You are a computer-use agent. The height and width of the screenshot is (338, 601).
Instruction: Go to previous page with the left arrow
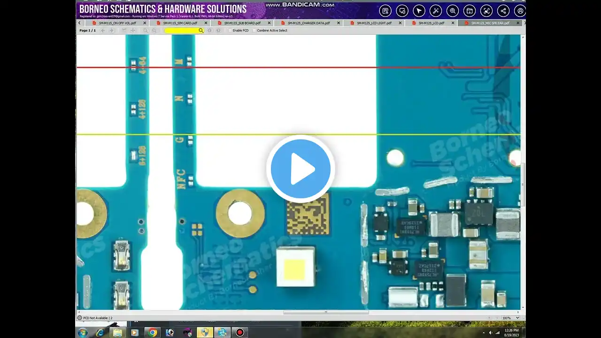[x=103, y=31]
